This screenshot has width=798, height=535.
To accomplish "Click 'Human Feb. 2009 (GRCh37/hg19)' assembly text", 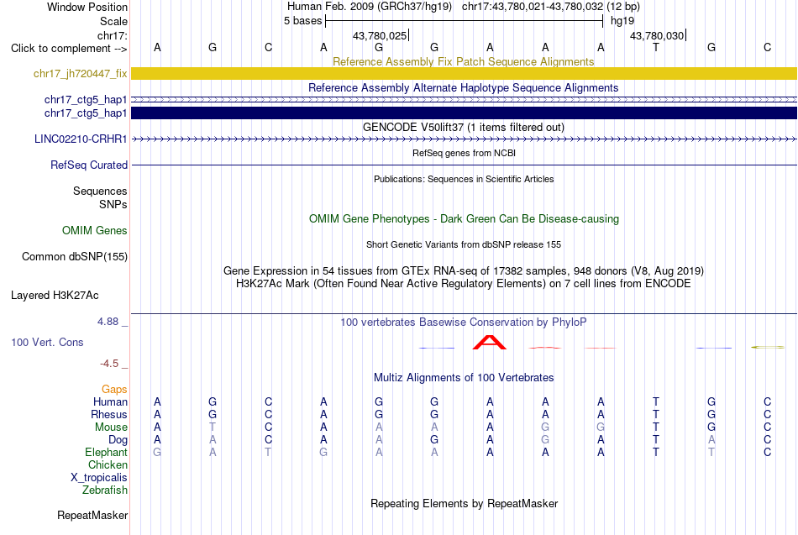I will click(x=370, y=7).
